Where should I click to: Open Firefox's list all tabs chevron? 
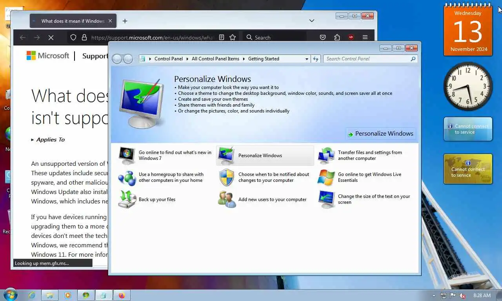[x=311, y=21]
